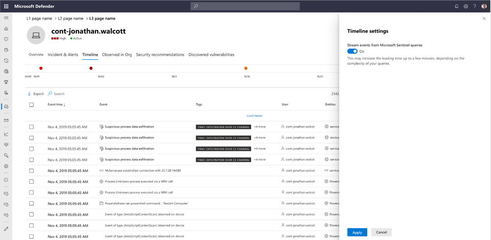Viewport: 491px width, 240px height.
Task: Click the timeline Search field
Action: 56,94
